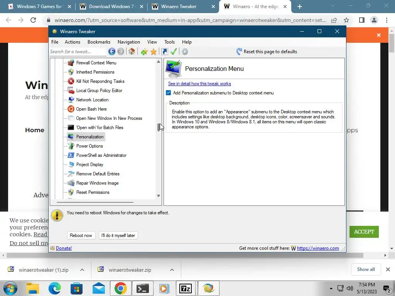Screen dimensions: 395x296
Task: Open 7-Zip from the taskbar
Action: coord(186,288)
